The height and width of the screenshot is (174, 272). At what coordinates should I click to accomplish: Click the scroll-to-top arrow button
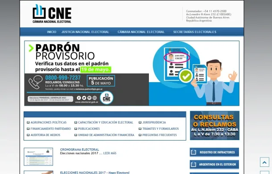point(264,162)
